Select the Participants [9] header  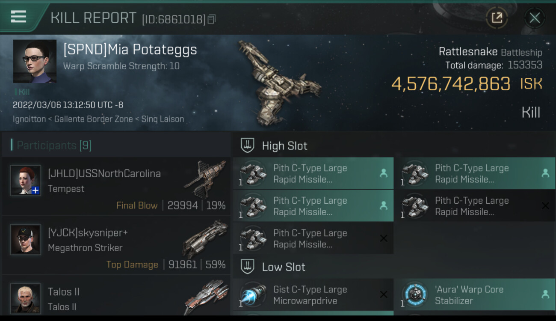(x=54, y=146)
